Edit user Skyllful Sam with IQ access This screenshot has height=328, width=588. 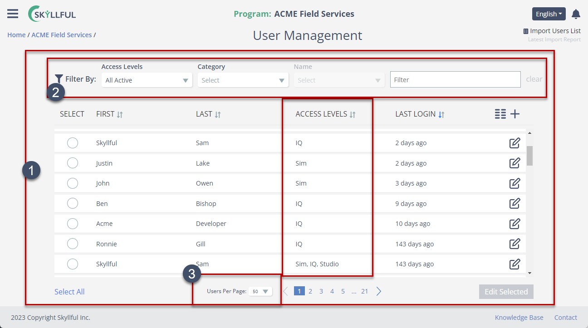(514, 143)
